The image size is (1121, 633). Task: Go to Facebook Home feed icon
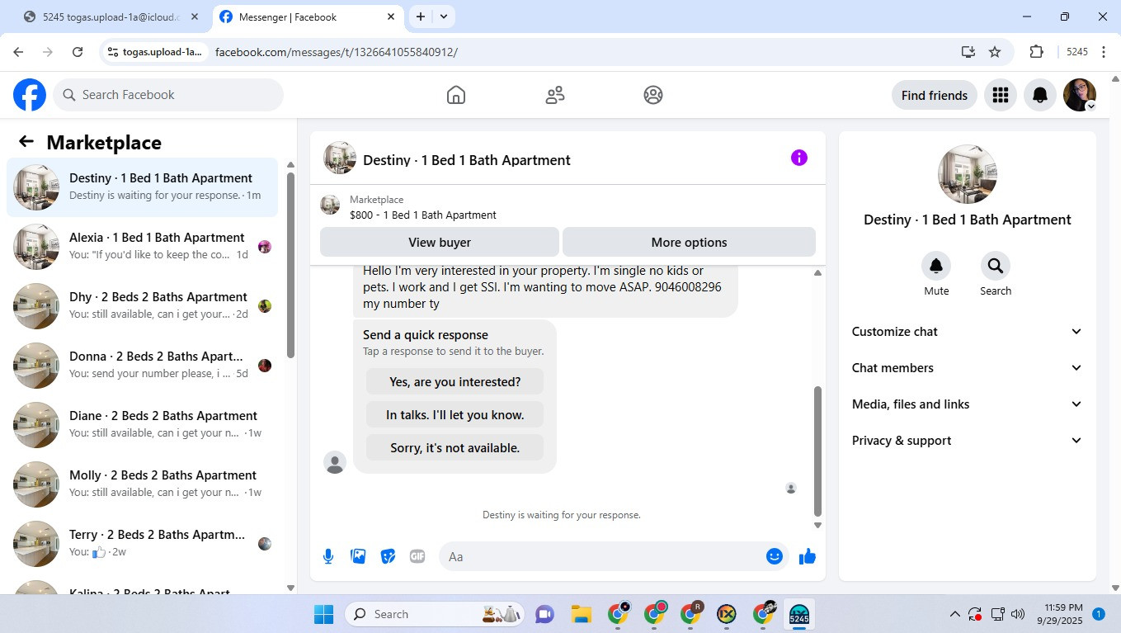tap(456, 95)
